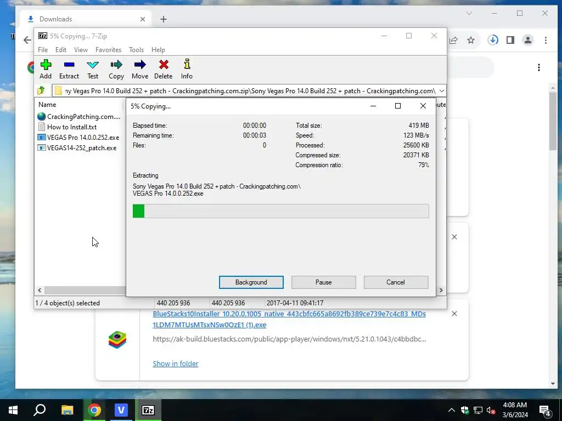Click left arrow of horizontal scrollbar
Viewport: 562px width, 421px height.
(40, 290)
